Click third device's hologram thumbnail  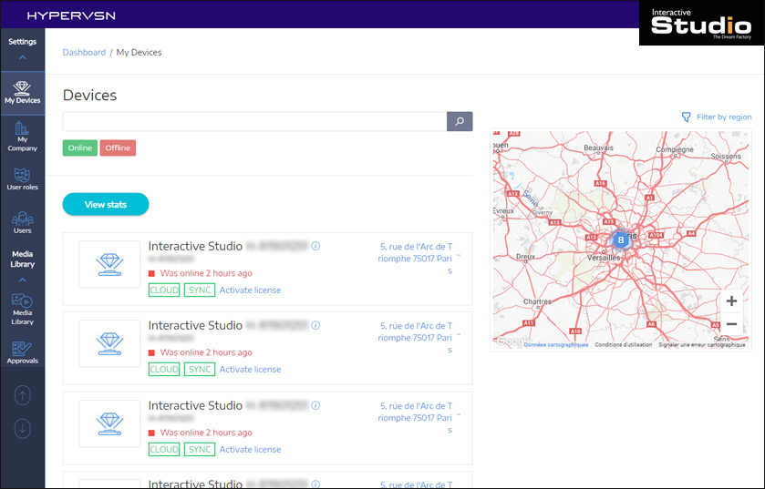(109, 423)
